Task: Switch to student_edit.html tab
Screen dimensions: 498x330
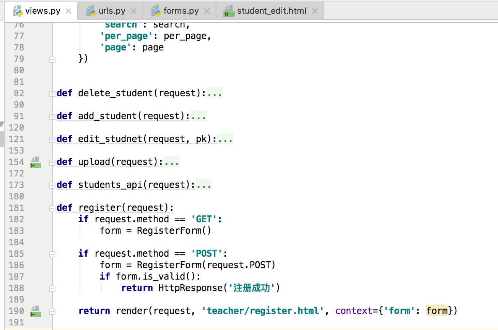Action: coord(270,11)
